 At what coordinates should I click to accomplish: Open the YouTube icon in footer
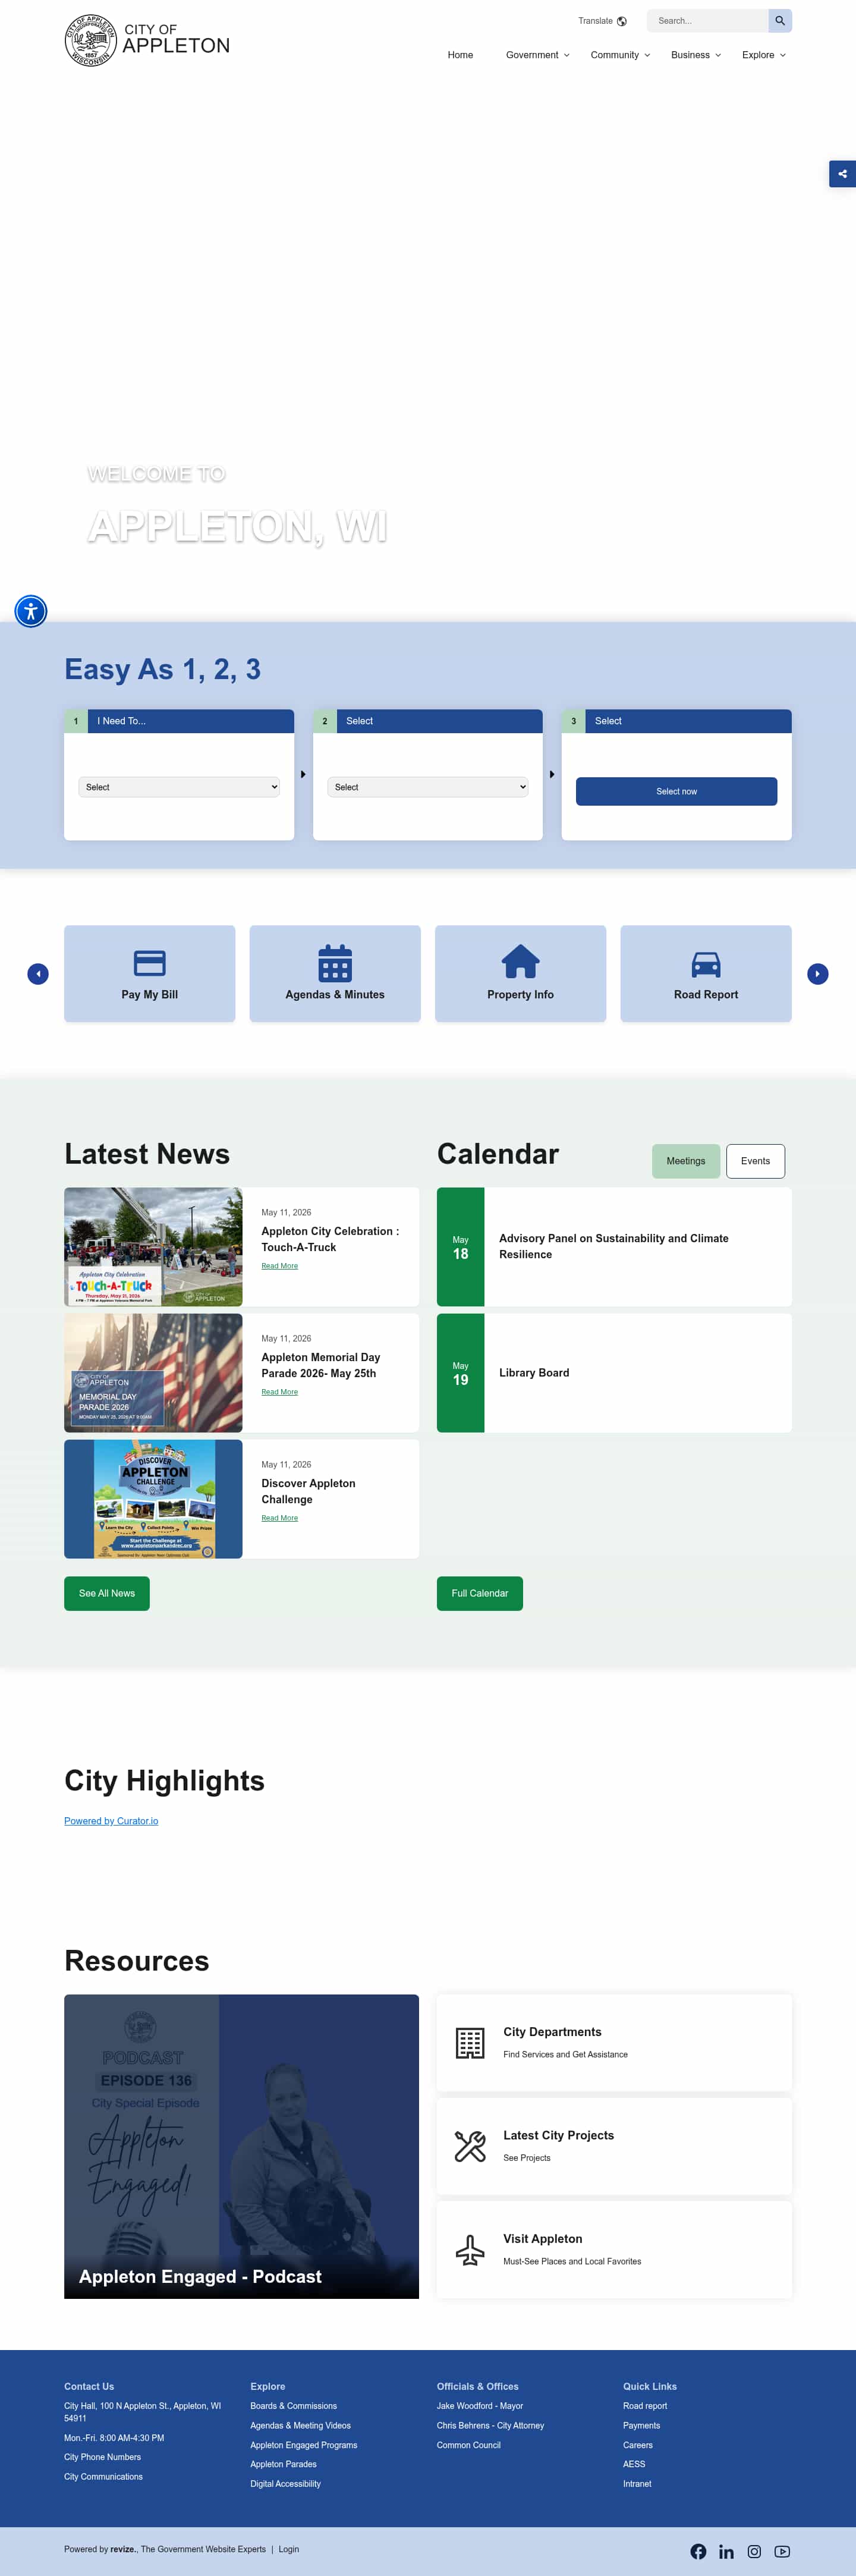point(782,2552)
